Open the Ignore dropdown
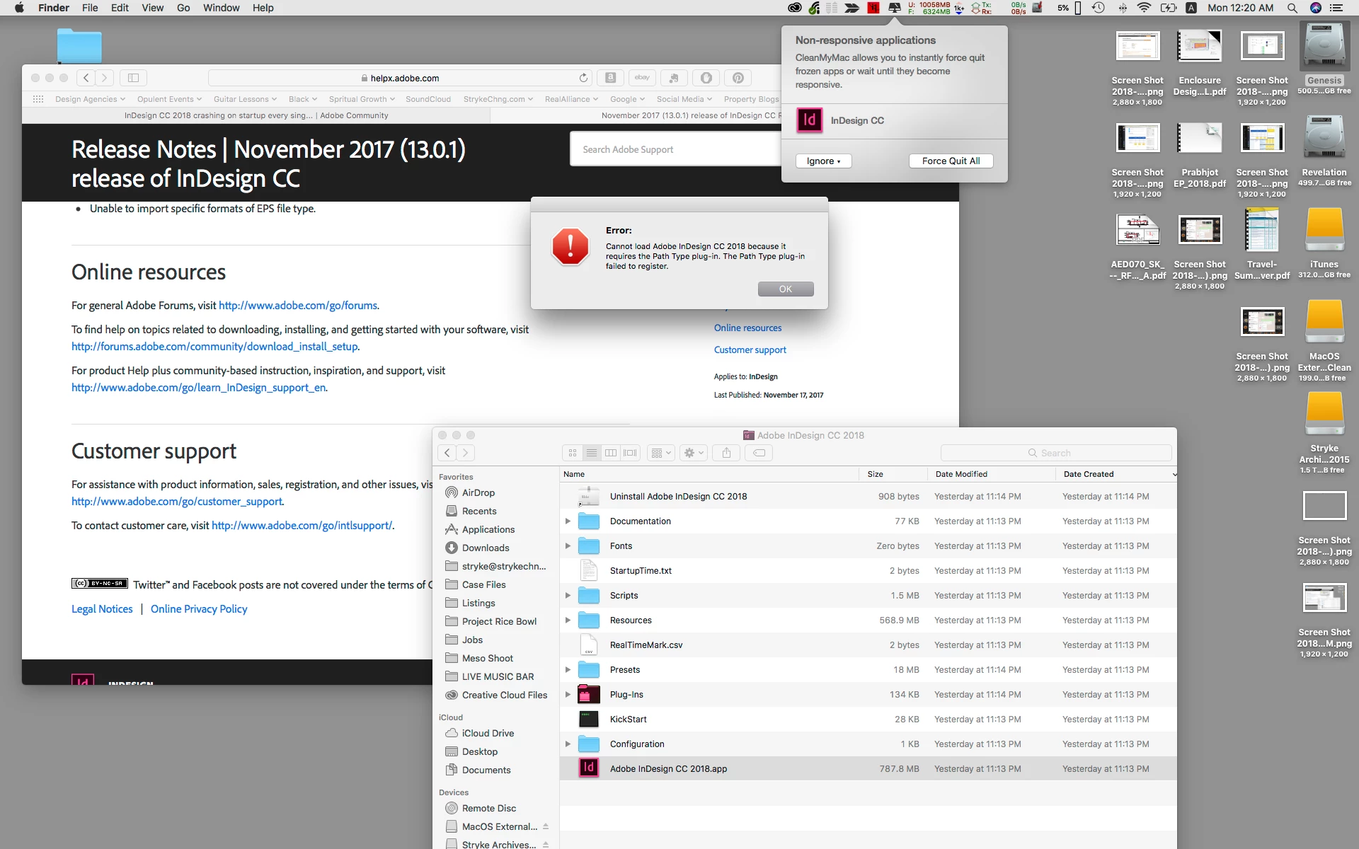The width and height of the screenshot is (1359, 849). pos(823,161)
